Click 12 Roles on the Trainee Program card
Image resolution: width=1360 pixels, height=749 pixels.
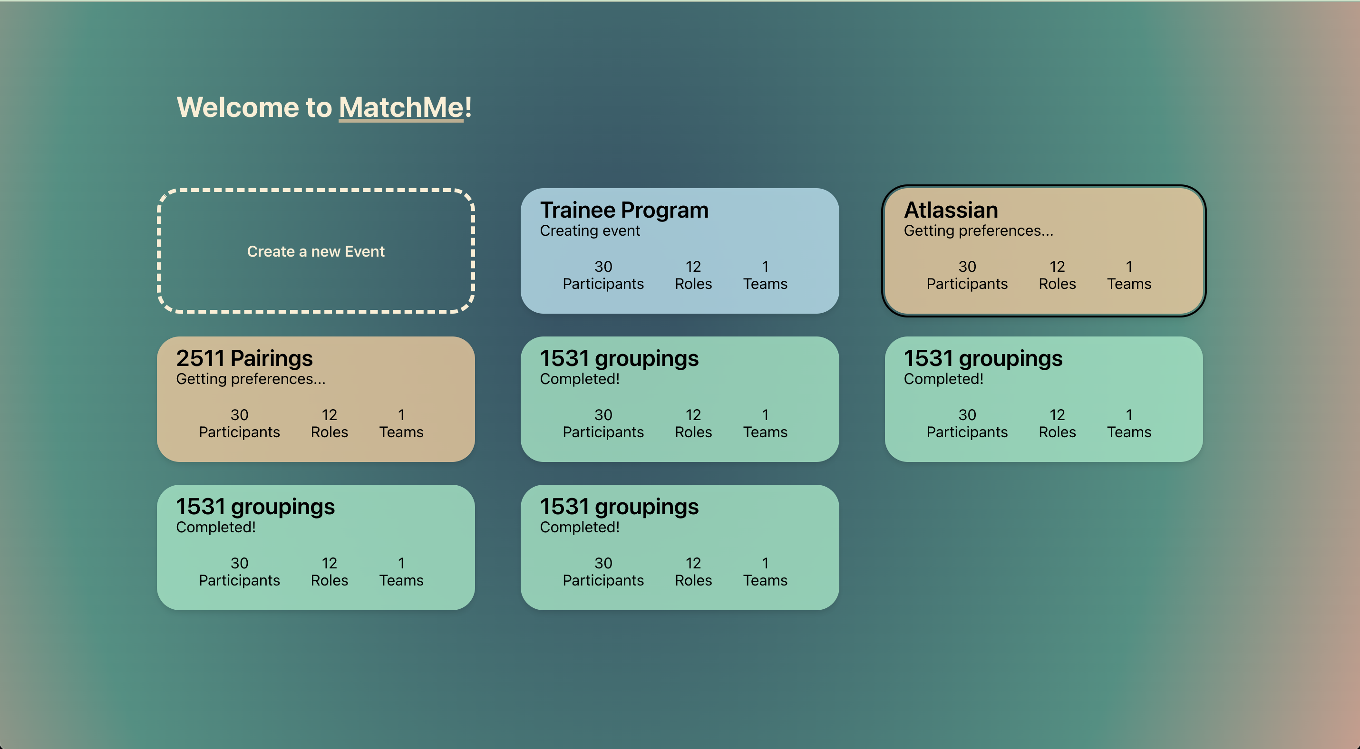[693, 275]
